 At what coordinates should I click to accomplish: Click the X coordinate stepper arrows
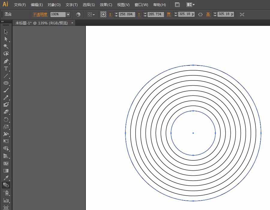pyautogui.click(x=116, y=14)
